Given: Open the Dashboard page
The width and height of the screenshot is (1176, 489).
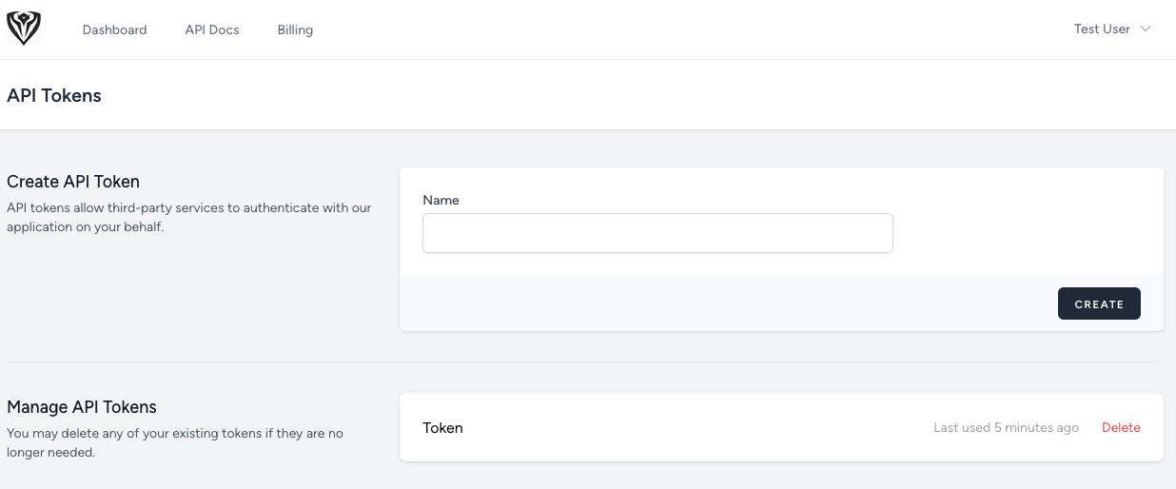Looking at the screenshot, I should click(114, 29).
